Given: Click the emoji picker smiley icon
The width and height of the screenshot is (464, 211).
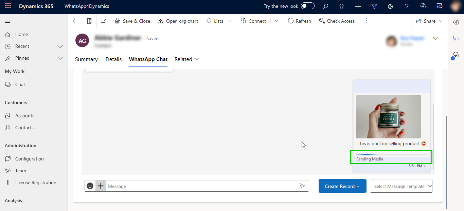Looking at the screenshot, I should (90, 186).
